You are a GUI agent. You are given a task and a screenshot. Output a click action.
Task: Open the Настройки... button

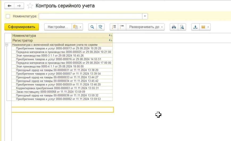point(58,27)
